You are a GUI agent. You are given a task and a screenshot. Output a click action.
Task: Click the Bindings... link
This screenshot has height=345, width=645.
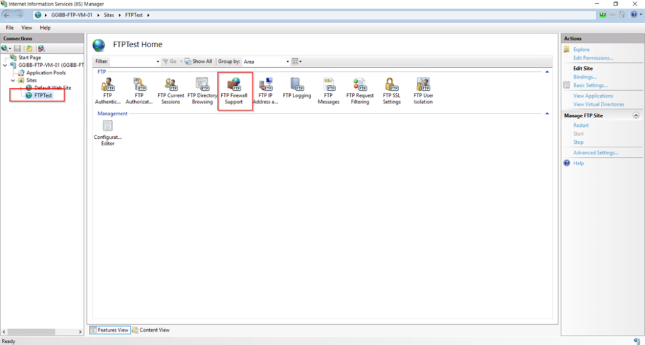coord(585,77)
